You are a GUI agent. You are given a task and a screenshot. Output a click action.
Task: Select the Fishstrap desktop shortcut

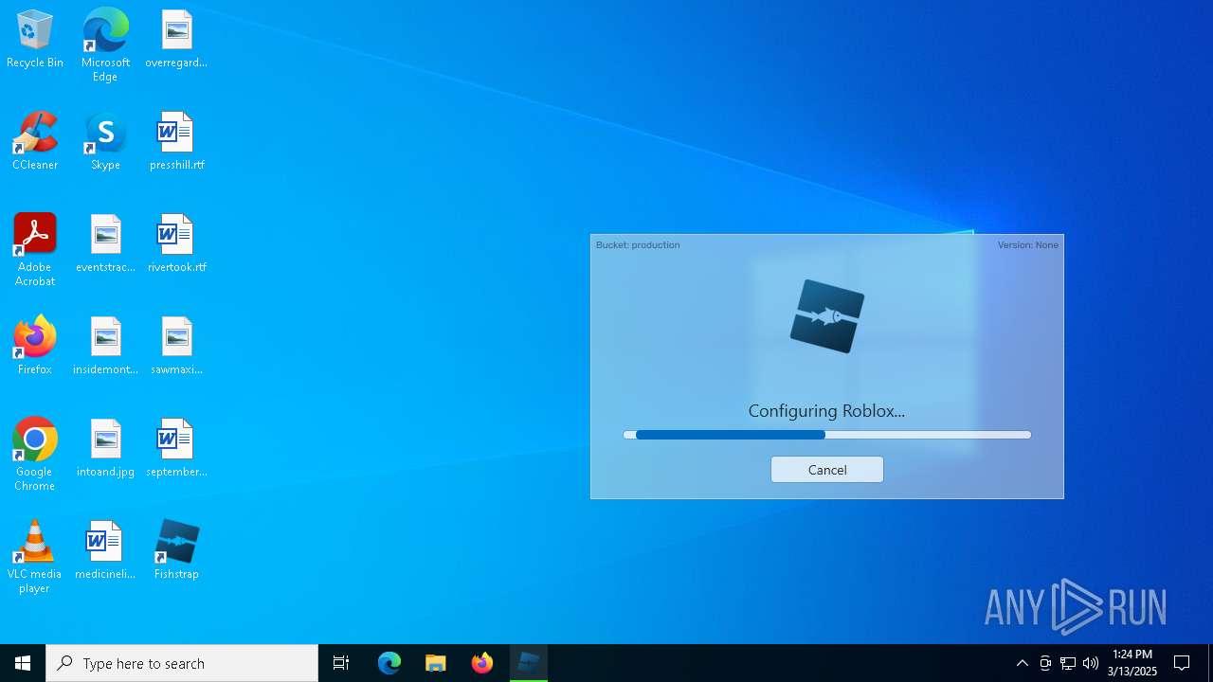[x=176, y=551]
